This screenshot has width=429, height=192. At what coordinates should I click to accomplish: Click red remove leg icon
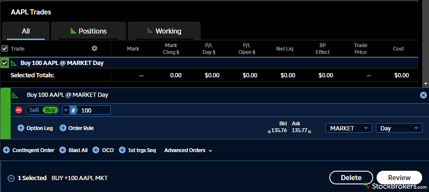19,110
